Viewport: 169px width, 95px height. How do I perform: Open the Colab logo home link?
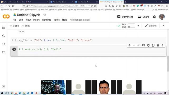[x=6, y=17]
